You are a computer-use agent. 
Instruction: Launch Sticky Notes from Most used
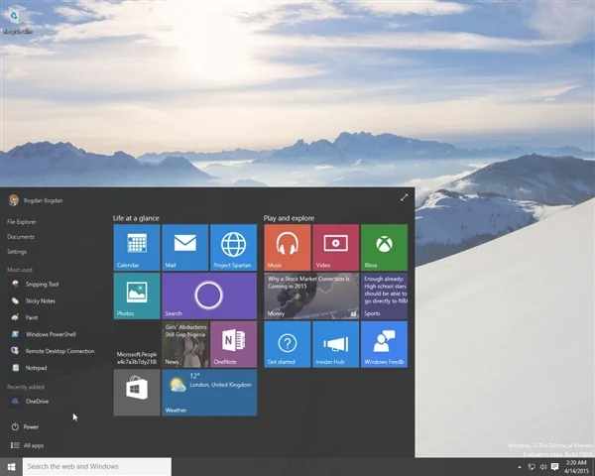coord(33,300)
